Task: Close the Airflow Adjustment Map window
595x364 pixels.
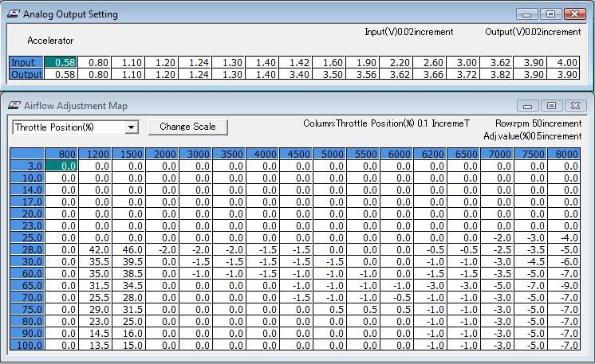Action: point(575,106)
